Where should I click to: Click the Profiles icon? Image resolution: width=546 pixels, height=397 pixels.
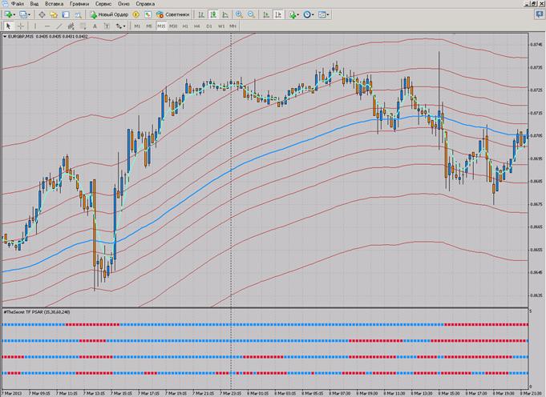[x=23, y=14]
